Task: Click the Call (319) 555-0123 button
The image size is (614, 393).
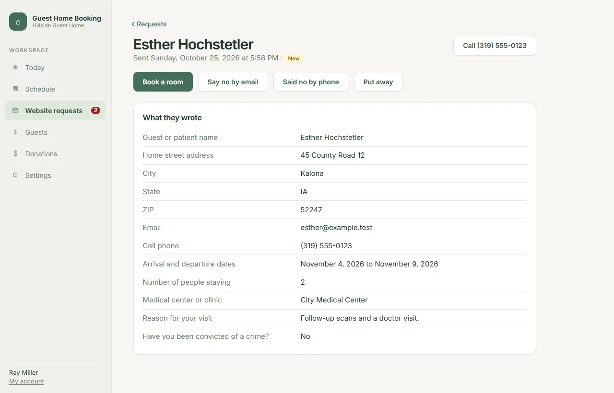Action: 495,46
